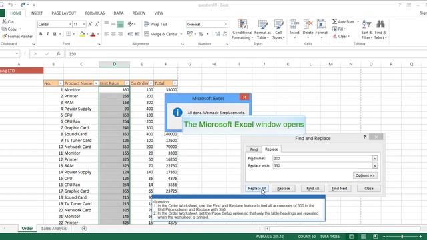Open the Sales Analysis sheet tab

point(54,229)
